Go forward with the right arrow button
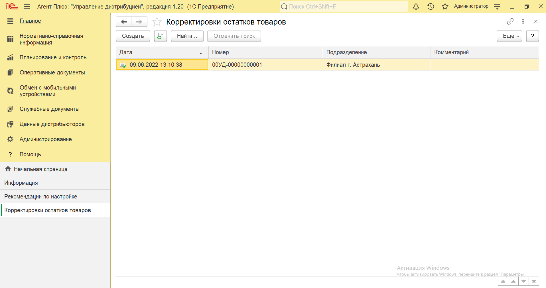The height and width of the screenshot is (288, 546). [139, 22]
